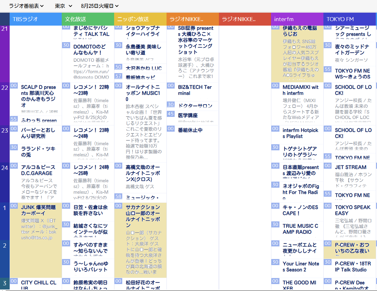Open 永島優美 美味しい寄り道 program
Image resolution: width=377 pixels, height=291 pixels.
click(x=140, y=52)
